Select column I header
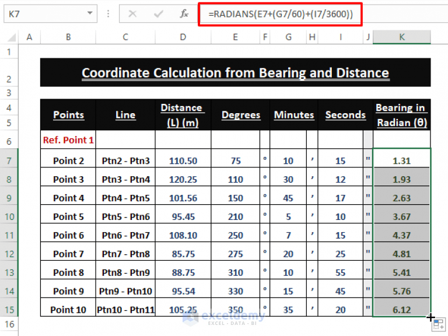The image size is (448, 336). point(341,37)
